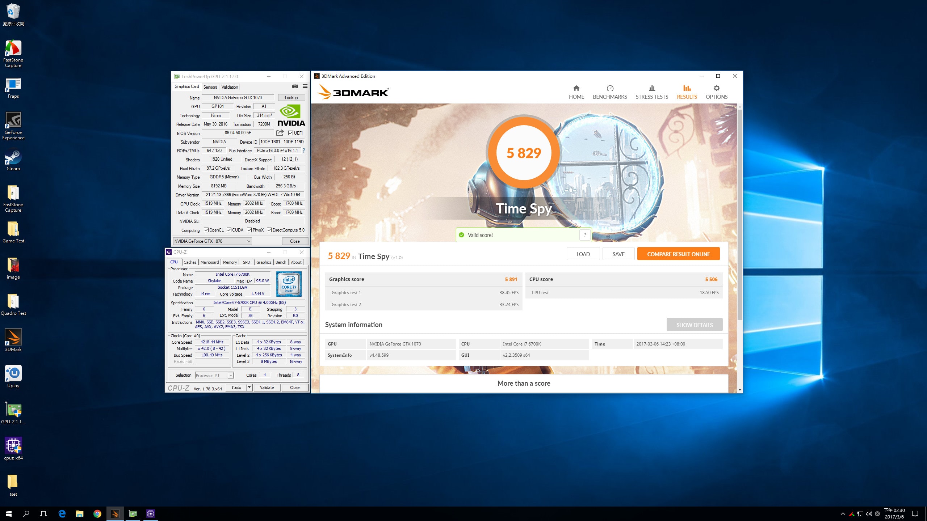
Task: Launch the 3DMark desktop shortcut
Action: coord(13,340)
